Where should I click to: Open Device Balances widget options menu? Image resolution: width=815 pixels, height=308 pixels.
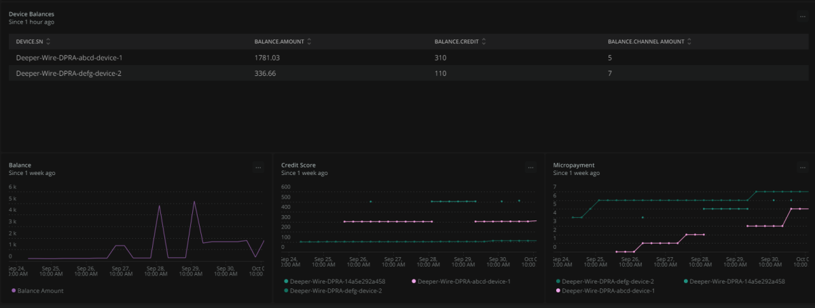803,17
